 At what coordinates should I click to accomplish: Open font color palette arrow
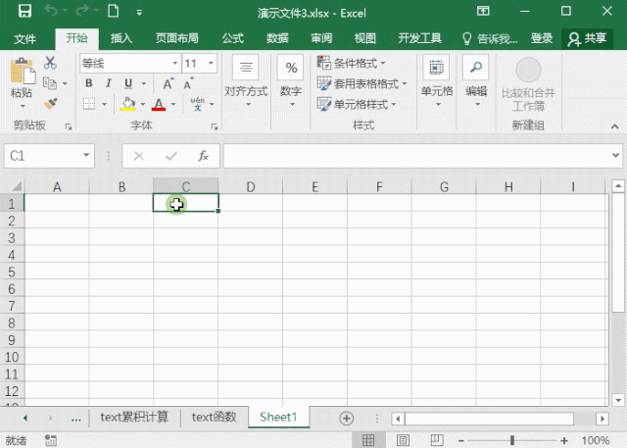pos(173,104)
